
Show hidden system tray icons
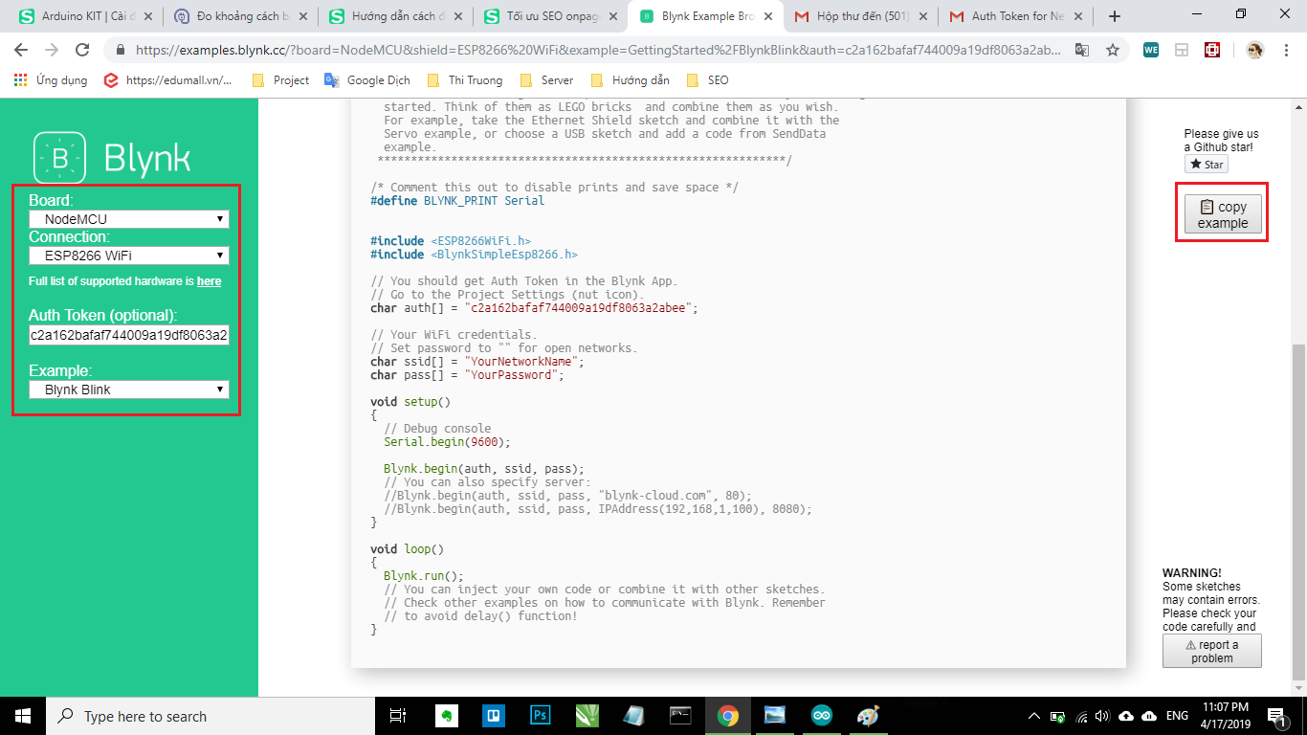[1034, 716]
